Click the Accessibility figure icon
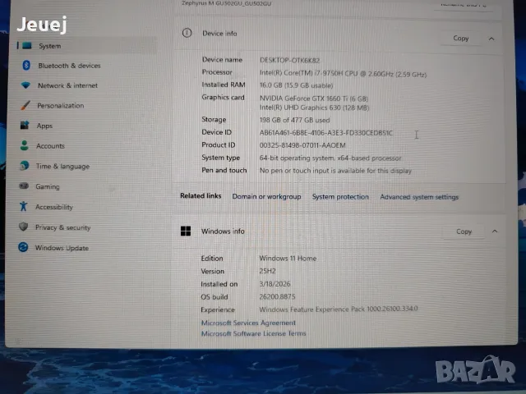 (23, 206)
